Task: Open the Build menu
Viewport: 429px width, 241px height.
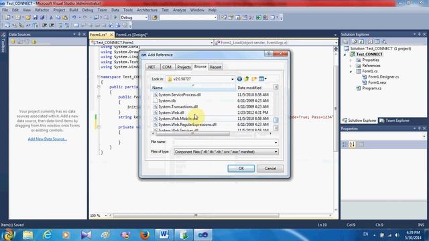Action: [x=73, y=10]
